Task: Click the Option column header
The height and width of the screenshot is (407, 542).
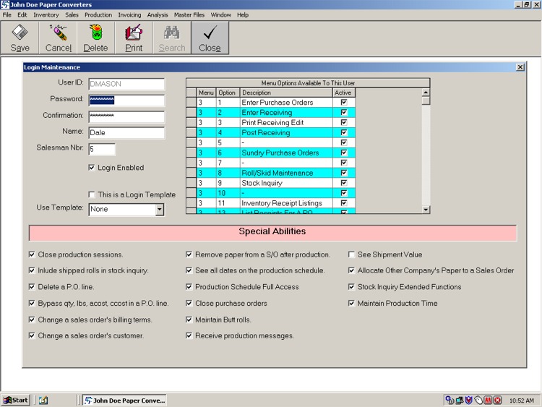Action: [228, 93]
